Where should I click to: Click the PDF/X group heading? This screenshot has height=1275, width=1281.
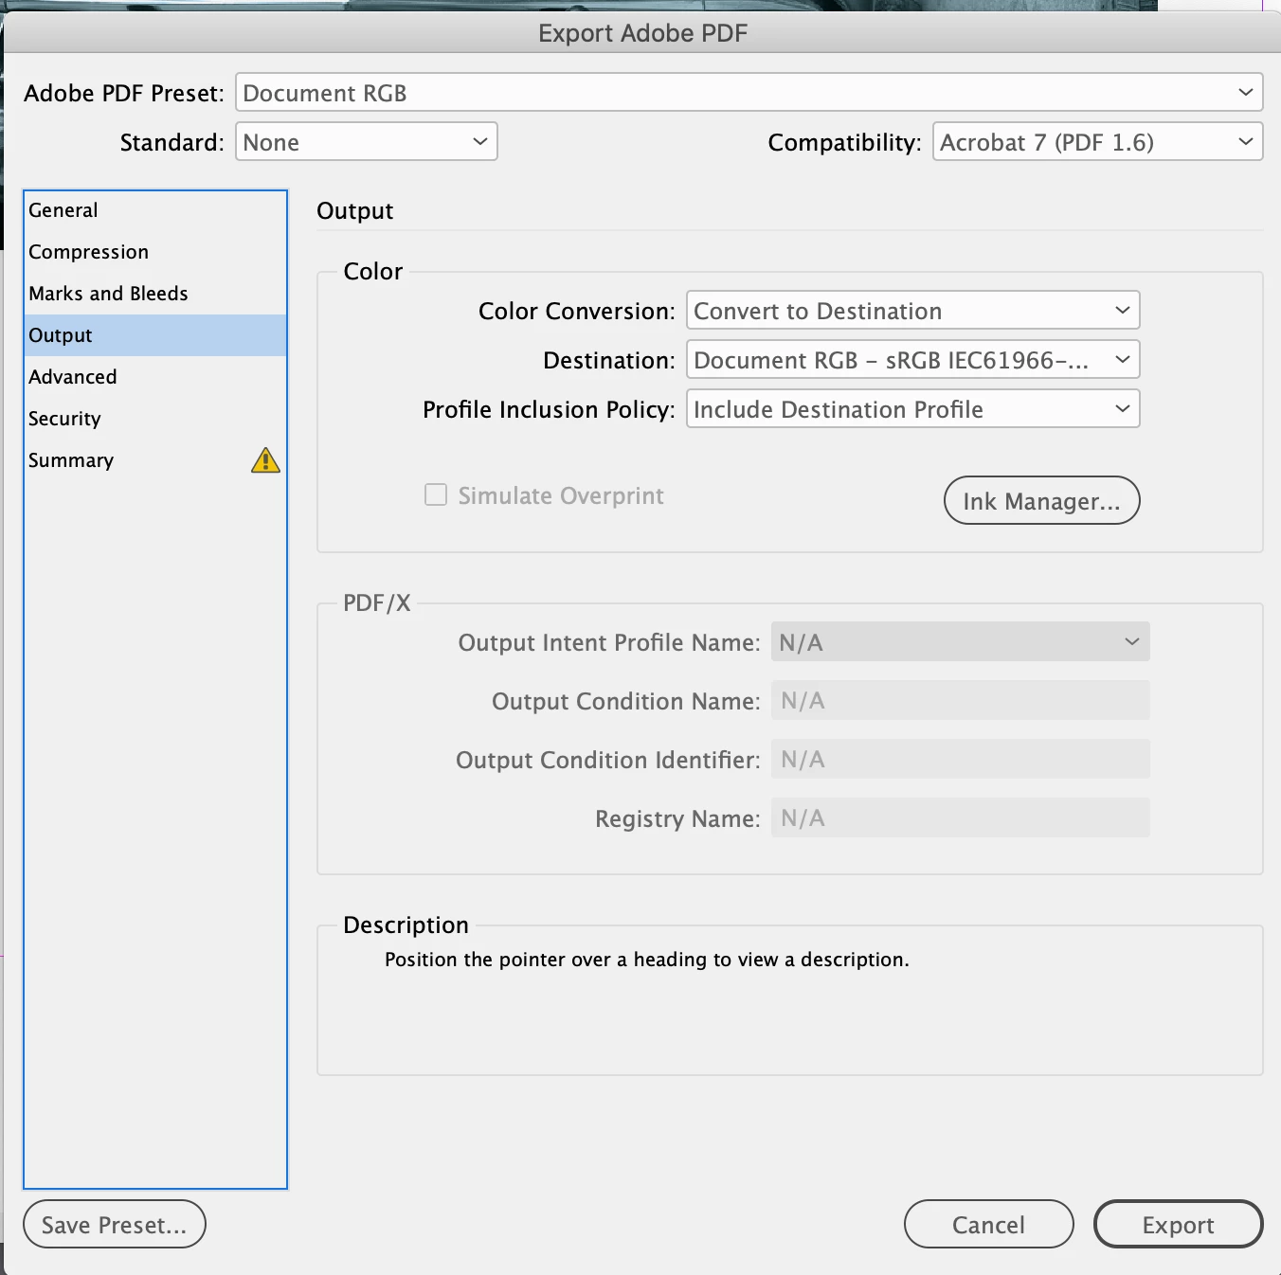(376, 602)
